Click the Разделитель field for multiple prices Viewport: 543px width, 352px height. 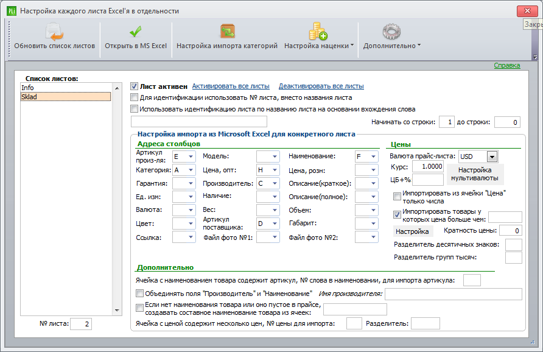426,323
